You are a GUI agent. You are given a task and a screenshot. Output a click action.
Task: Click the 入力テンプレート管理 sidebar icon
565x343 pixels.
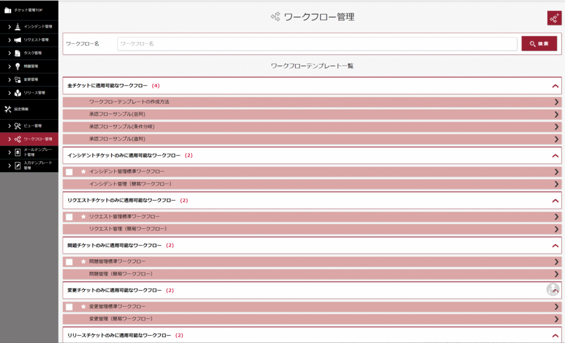point(17,165)
